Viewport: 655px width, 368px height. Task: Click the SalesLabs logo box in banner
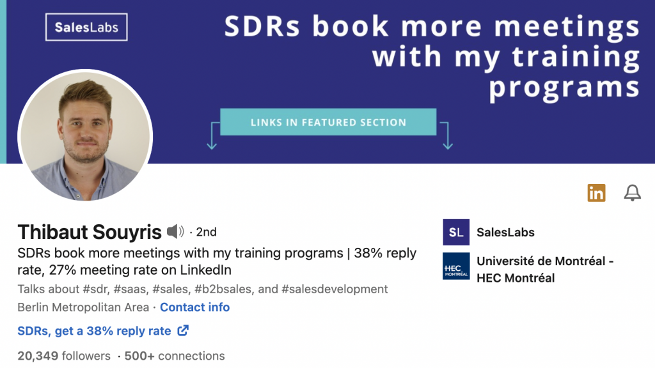[x=86, y=27]
